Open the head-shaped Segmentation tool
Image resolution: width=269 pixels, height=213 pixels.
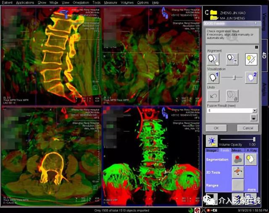251,159
